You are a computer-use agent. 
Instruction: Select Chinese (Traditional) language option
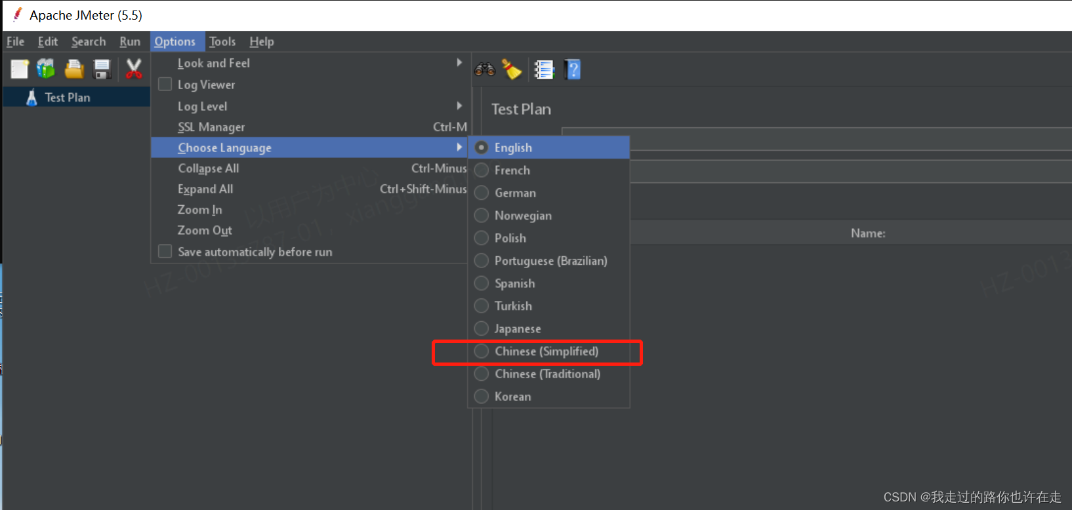tap(549, 374)
